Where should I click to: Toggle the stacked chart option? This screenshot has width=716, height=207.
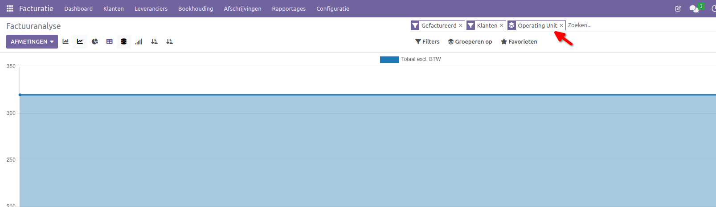pyautogui.click(x=124, y=41)
